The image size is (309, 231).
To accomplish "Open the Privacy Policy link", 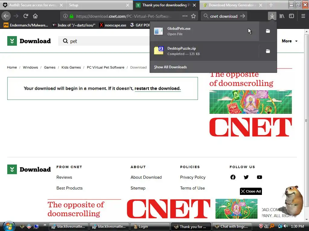I will [x=193, y=177].
